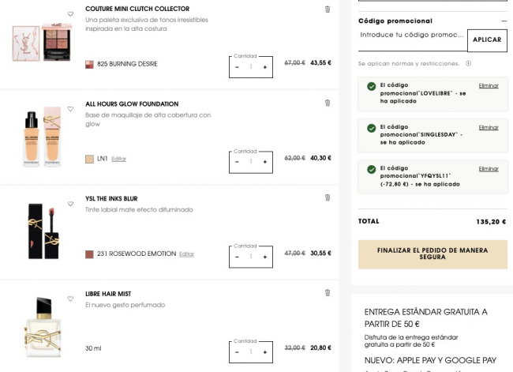This screenshot has width=513, height=372.
Task: Click the APLICAR promo code button
Action: coord(487,40)
